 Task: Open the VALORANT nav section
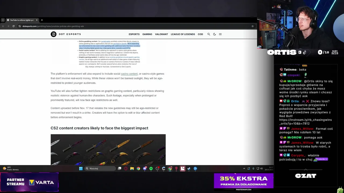(162, 34)
